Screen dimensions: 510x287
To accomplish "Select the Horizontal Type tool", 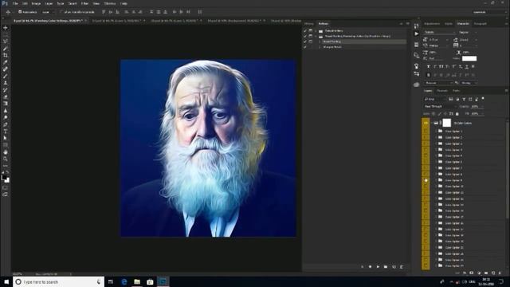I will [6, 131].
